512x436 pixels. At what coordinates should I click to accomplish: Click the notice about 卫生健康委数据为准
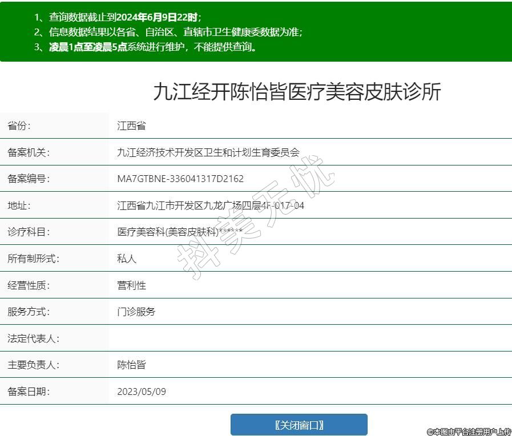click(x=168, y=32)
